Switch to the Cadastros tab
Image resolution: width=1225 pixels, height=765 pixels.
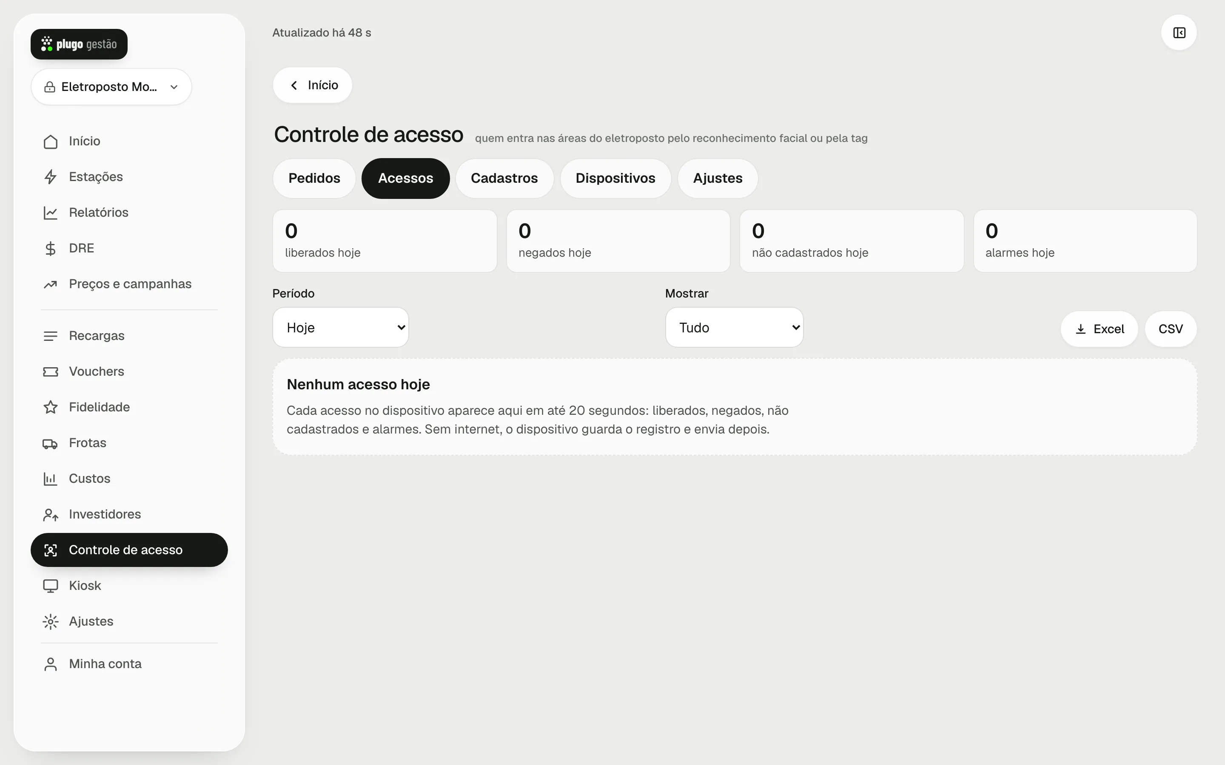click(x=504, y=178)
